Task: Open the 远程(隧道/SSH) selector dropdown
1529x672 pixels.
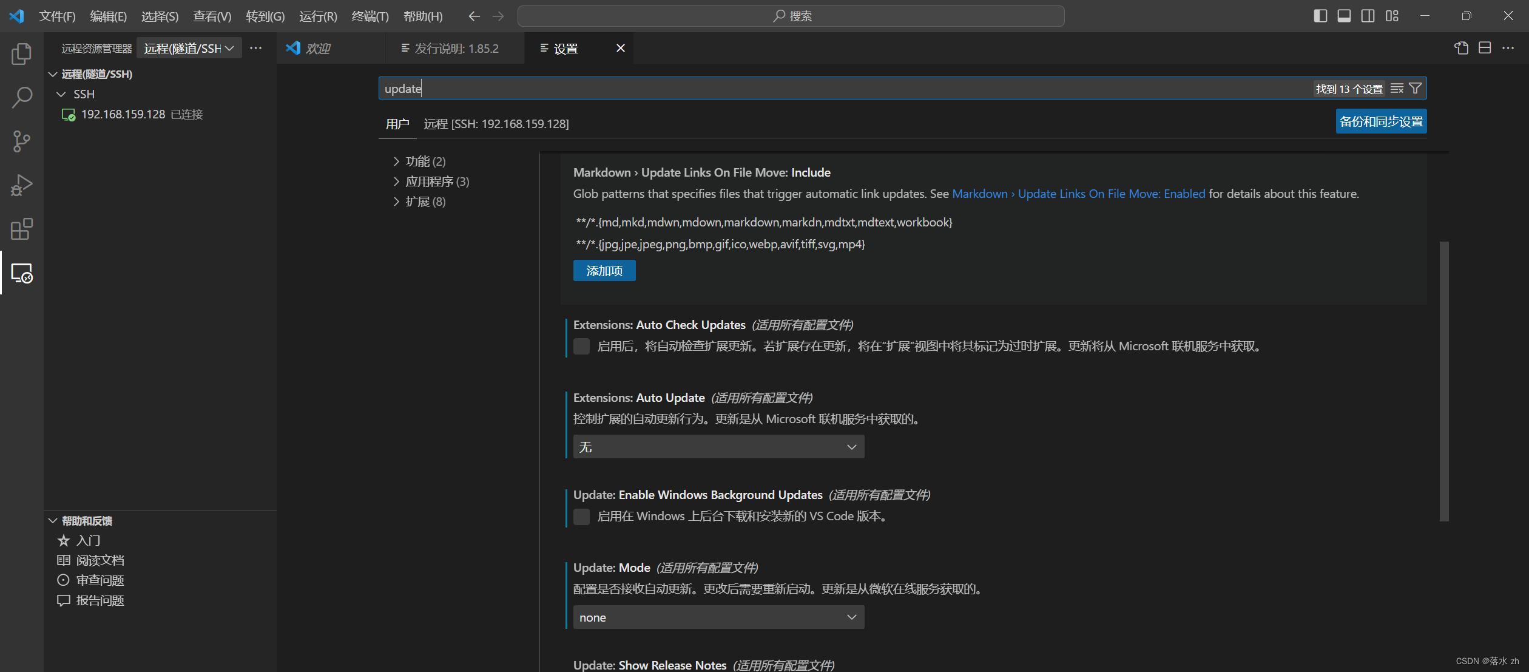Action: pos(189,48)
